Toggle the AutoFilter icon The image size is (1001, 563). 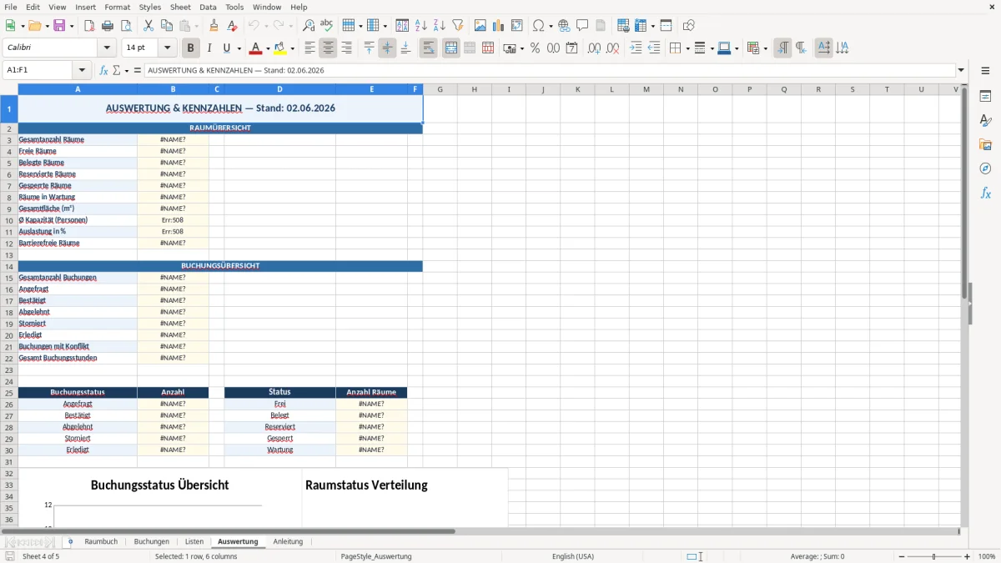(x=458, y=26)
